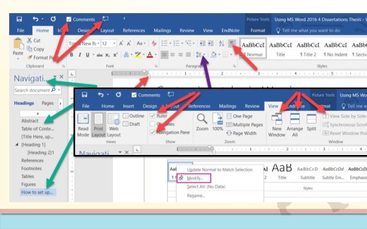Toggle Italic formatting
This screenshot has height=229, width=367.
click(79, 55)
